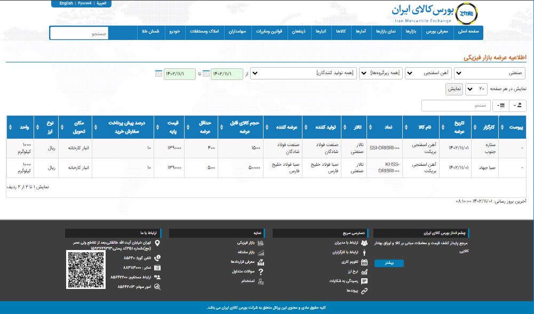
Task: Click the contracts introduction icon (معرفی قراردادها)
Action: click(x=261, y=262)
